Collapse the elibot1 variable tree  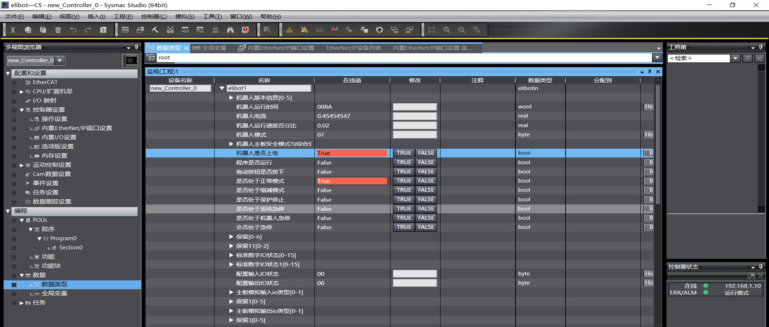coord(222,88)
